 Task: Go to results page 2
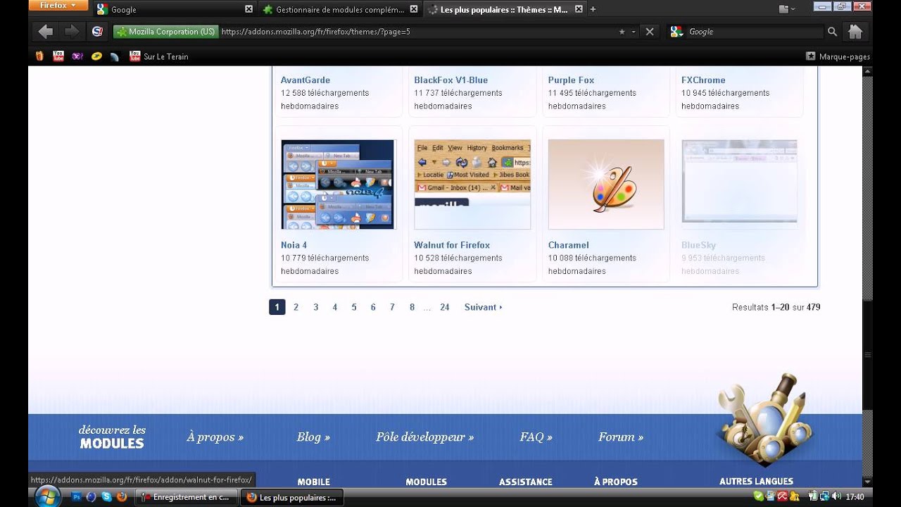point(296,307)
